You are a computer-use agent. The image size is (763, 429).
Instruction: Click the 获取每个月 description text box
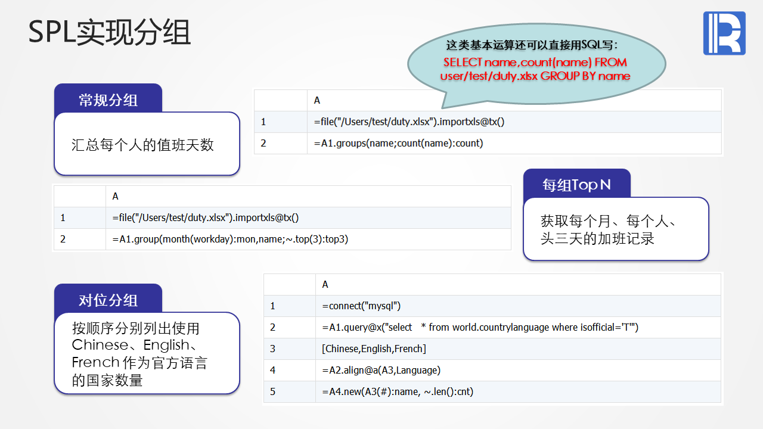coord(616,229)
